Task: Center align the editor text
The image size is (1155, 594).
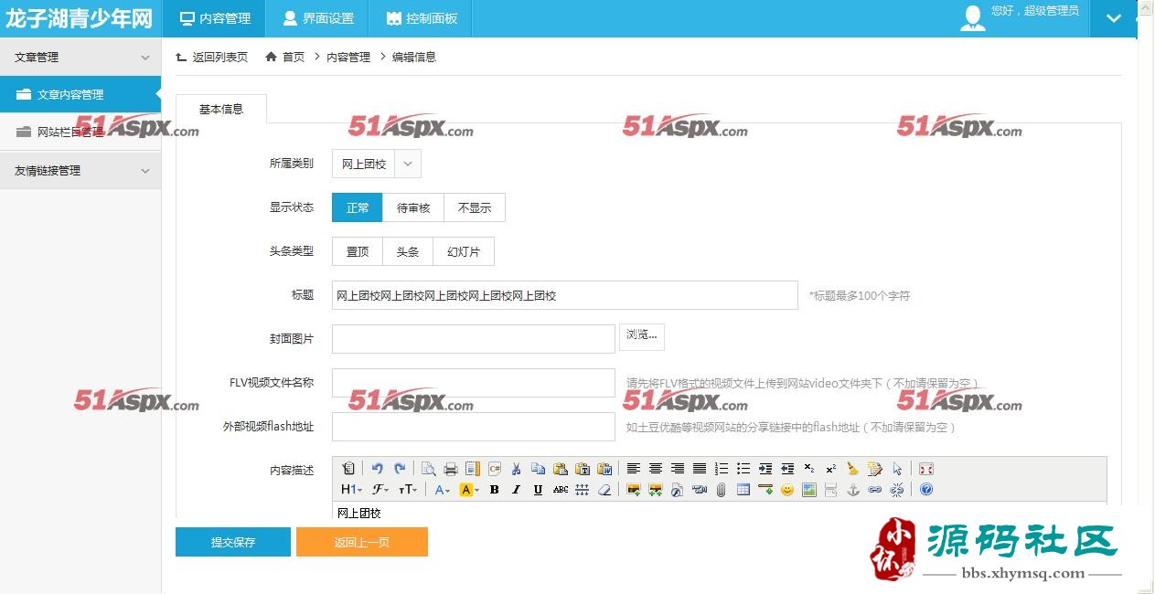Action: click(656, 469)
